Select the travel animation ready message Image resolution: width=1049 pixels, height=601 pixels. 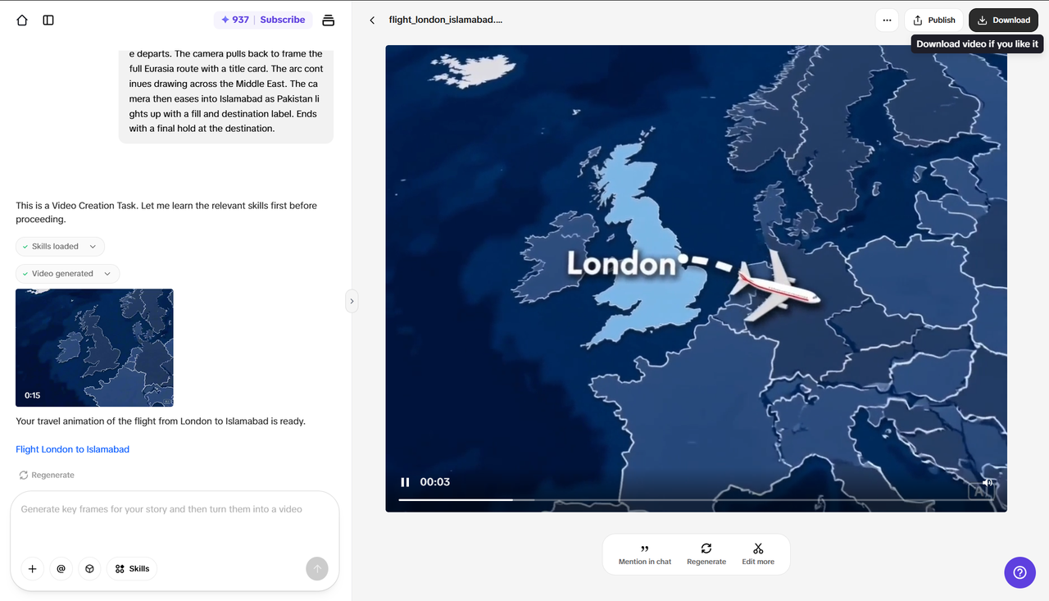pyautogui.click(x=161, y=421)
